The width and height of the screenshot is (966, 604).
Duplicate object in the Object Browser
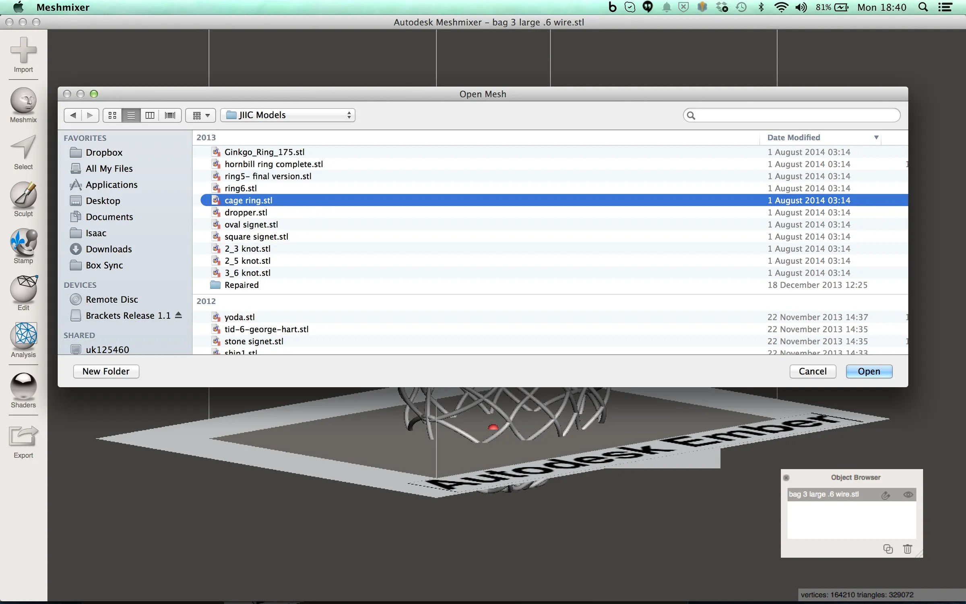[x=888, y=548]
